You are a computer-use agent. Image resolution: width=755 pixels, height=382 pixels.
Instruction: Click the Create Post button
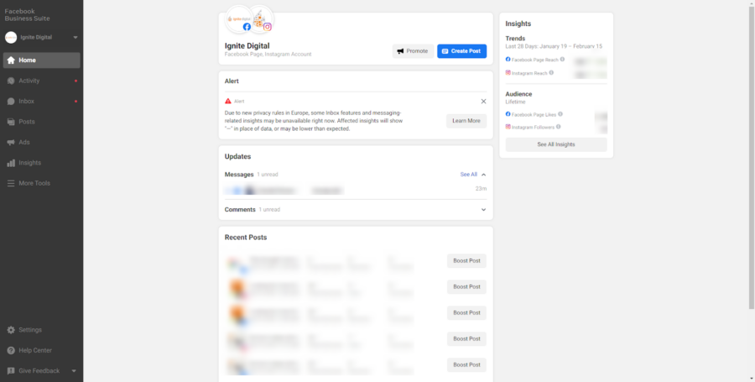point(461,51)
